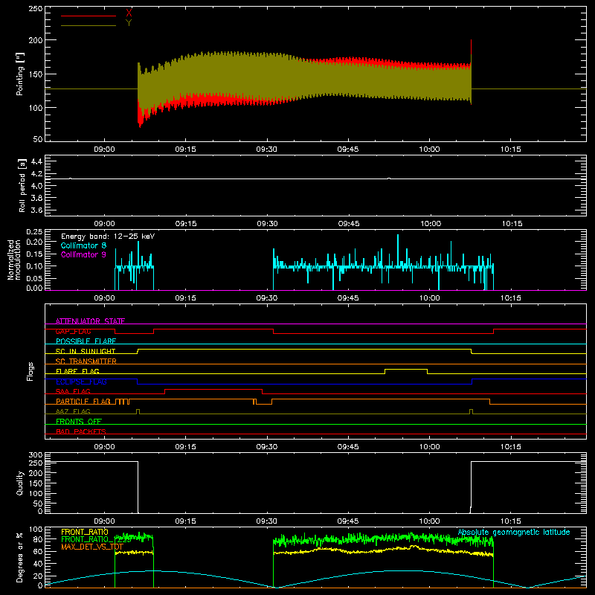Click the 10:15 label under pointing plot
This screenshot has width=595, height=595.
(510, 149)
